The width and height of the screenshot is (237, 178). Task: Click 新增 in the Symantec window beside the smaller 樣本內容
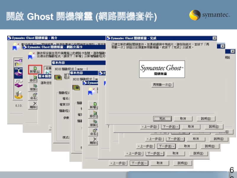coord(93,106)
